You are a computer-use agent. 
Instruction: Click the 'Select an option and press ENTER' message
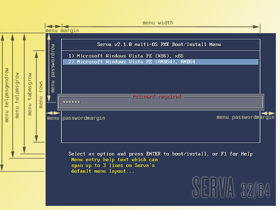(161, 154)
